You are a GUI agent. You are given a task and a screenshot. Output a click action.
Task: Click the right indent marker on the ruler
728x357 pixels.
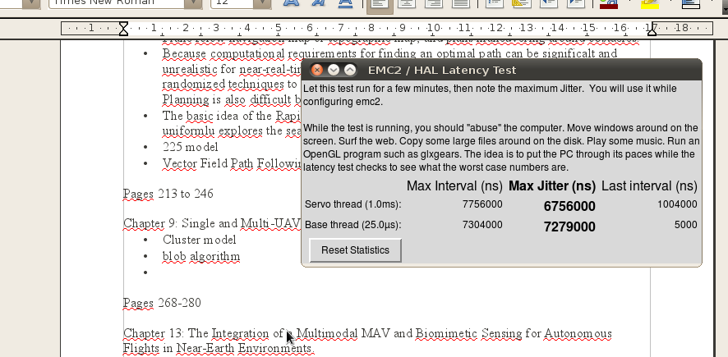pos(652,30)
